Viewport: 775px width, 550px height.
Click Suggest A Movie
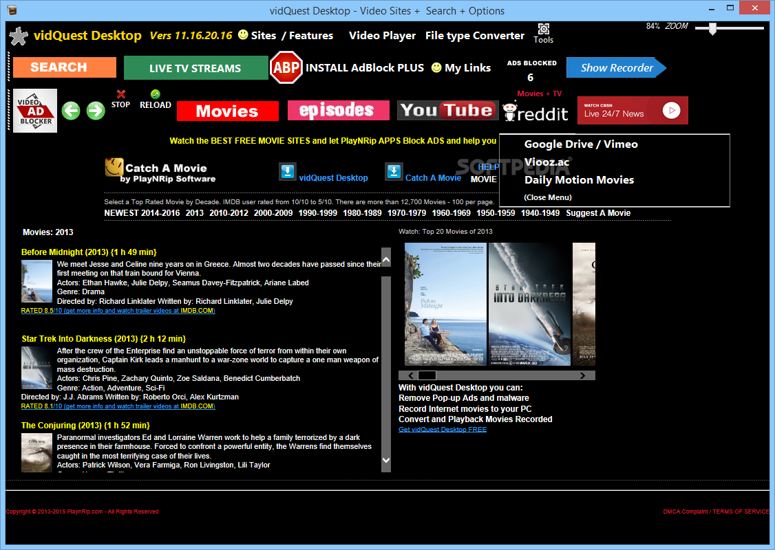[598, 213]
